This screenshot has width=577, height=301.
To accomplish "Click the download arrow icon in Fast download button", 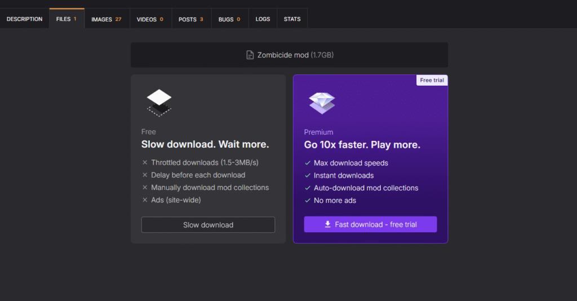I will pyautogui.click(x=327, y=224).
